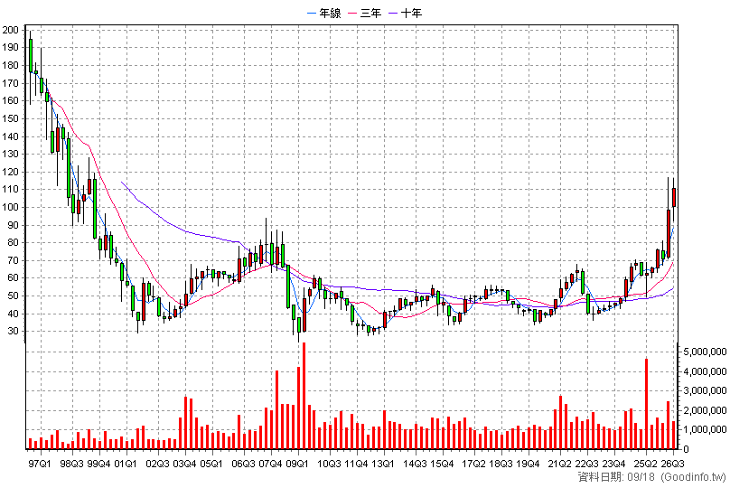Click the 99Q4 quarter label
The image size is (730, 488).
(x=98, y=464)
